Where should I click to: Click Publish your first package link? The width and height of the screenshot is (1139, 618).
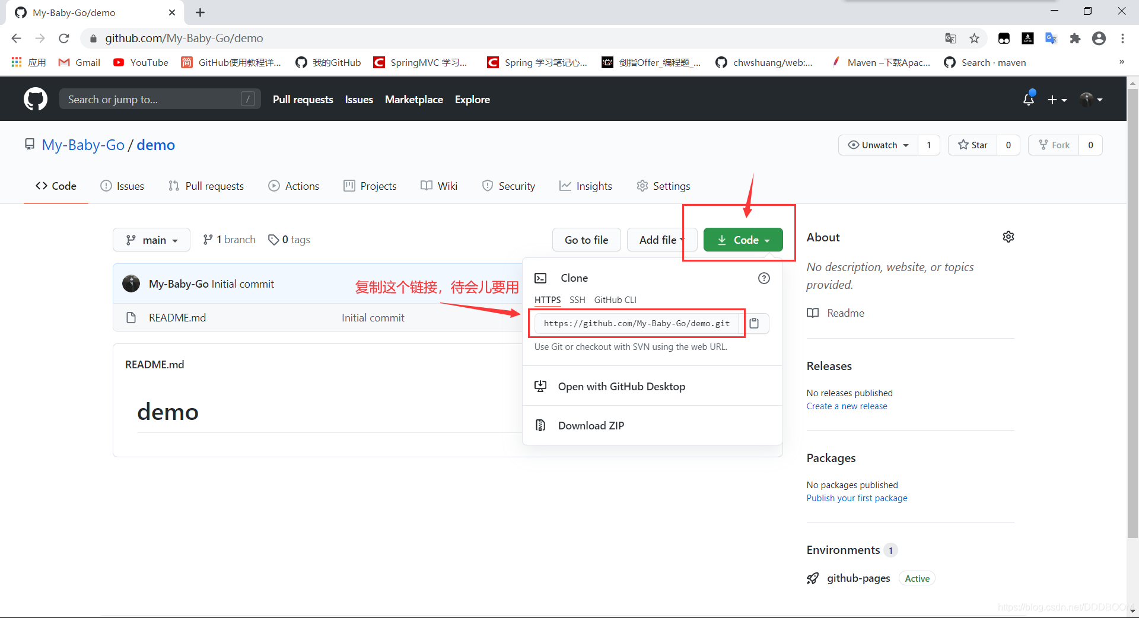(x=857, y=498)
